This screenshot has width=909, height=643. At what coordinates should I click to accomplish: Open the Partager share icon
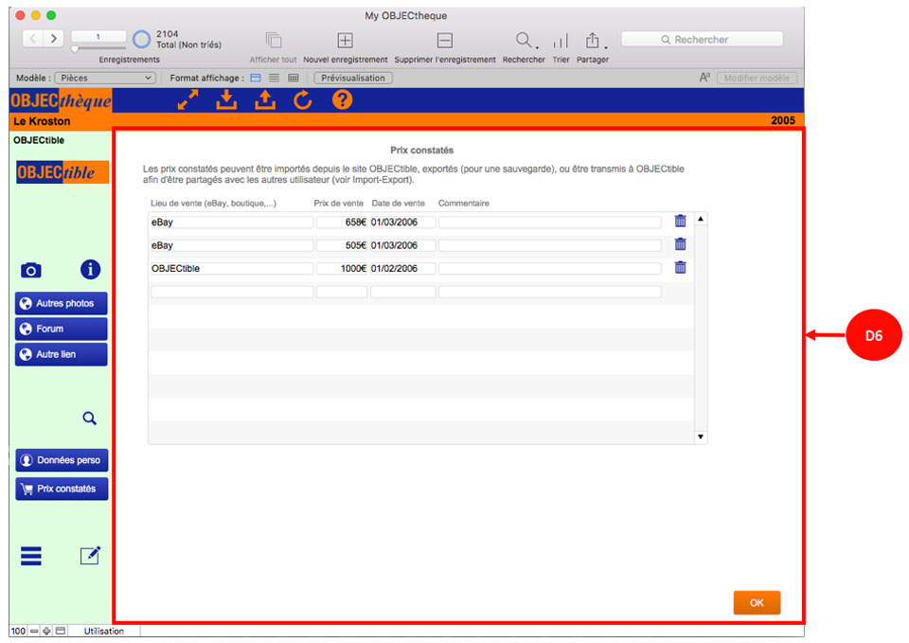click(592, 40)
